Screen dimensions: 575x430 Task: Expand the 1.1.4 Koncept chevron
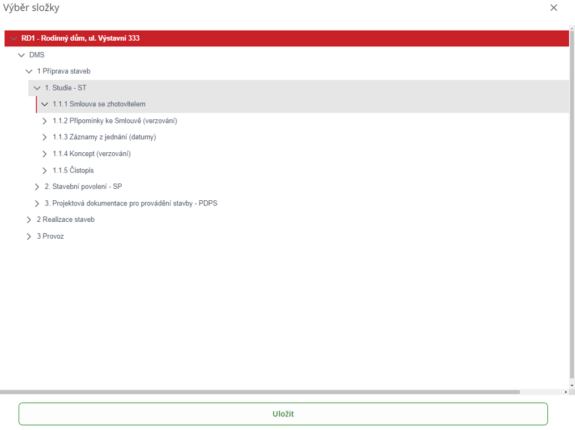coord(45,154)
